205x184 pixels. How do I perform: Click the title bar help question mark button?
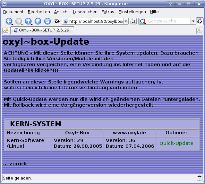[x=170, y=4]
